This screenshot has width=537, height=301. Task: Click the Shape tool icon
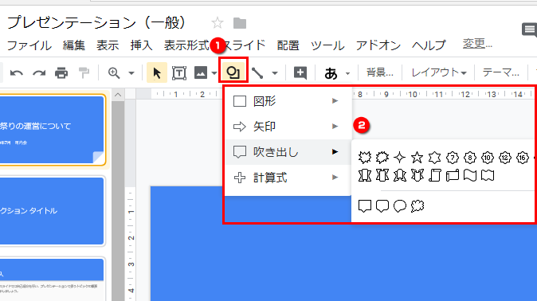point(233,72)
